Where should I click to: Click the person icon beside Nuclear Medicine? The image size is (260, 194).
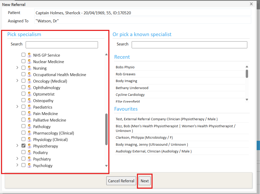point(29,62)
